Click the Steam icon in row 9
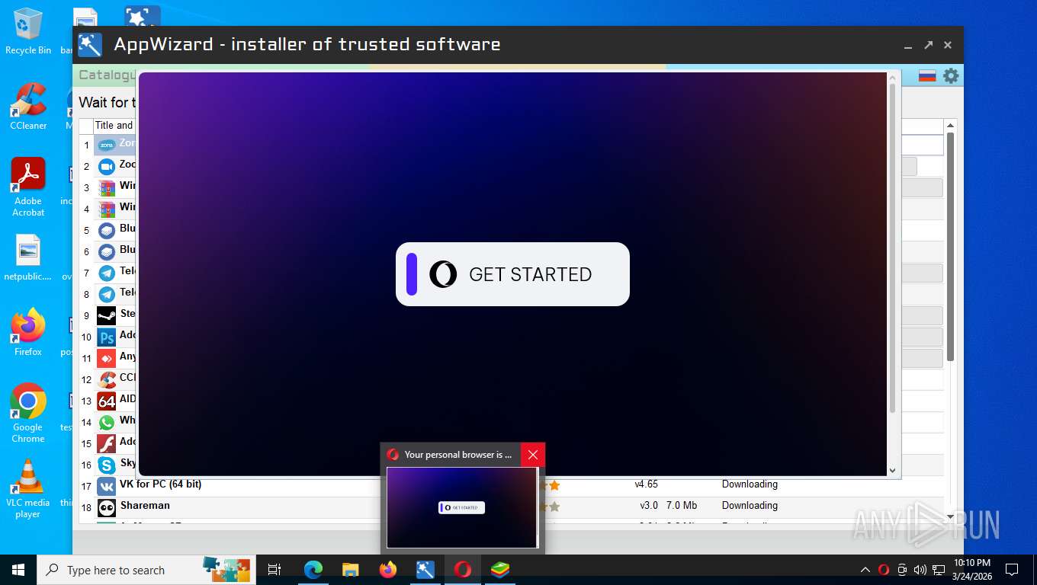 [x=107, y=315]
